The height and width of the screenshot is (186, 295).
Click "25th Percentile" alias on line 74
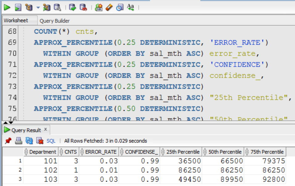pyautogui.click(x=249, y=97)
